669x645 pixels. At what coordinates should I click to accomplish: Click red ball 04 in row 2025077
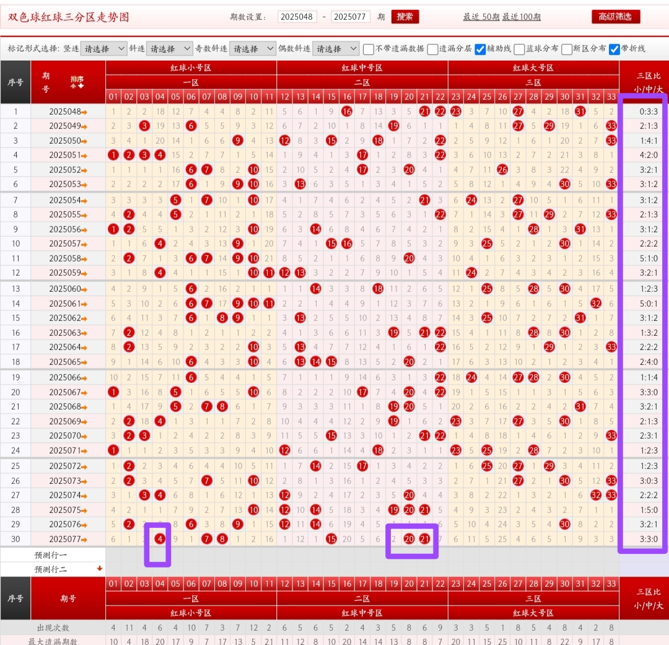160,539
